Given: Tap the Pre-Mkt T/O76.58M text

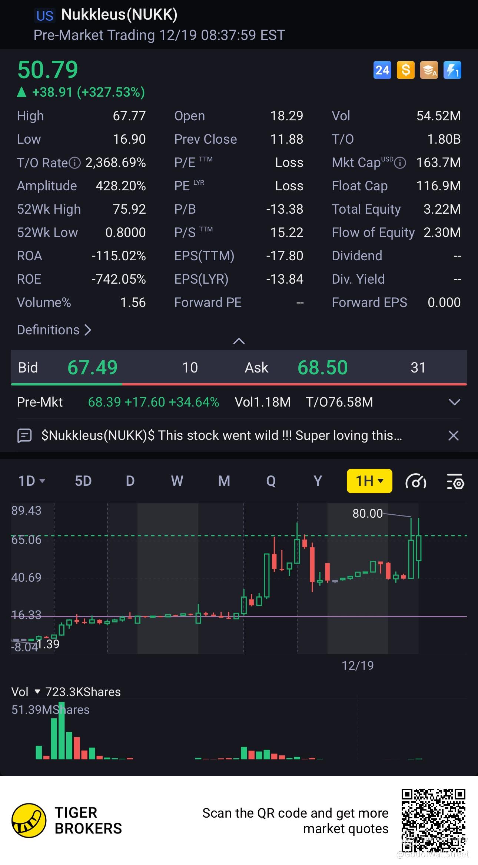Looking at the screenshot, I should pyautogui.click(x=339, y=402).
